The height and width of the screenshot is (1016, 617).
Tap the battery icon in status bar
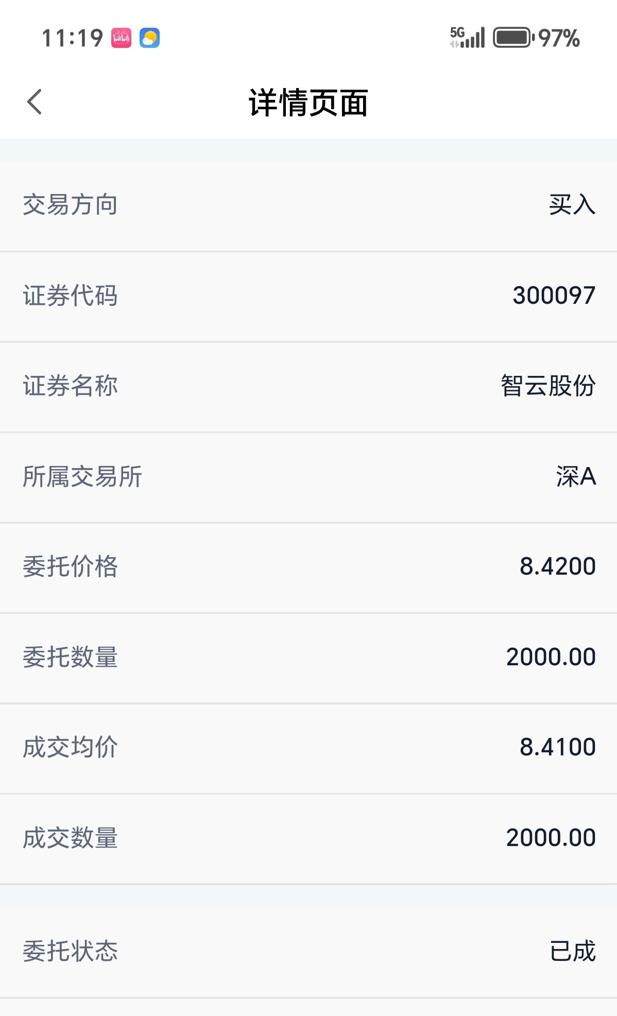point(513,38)
